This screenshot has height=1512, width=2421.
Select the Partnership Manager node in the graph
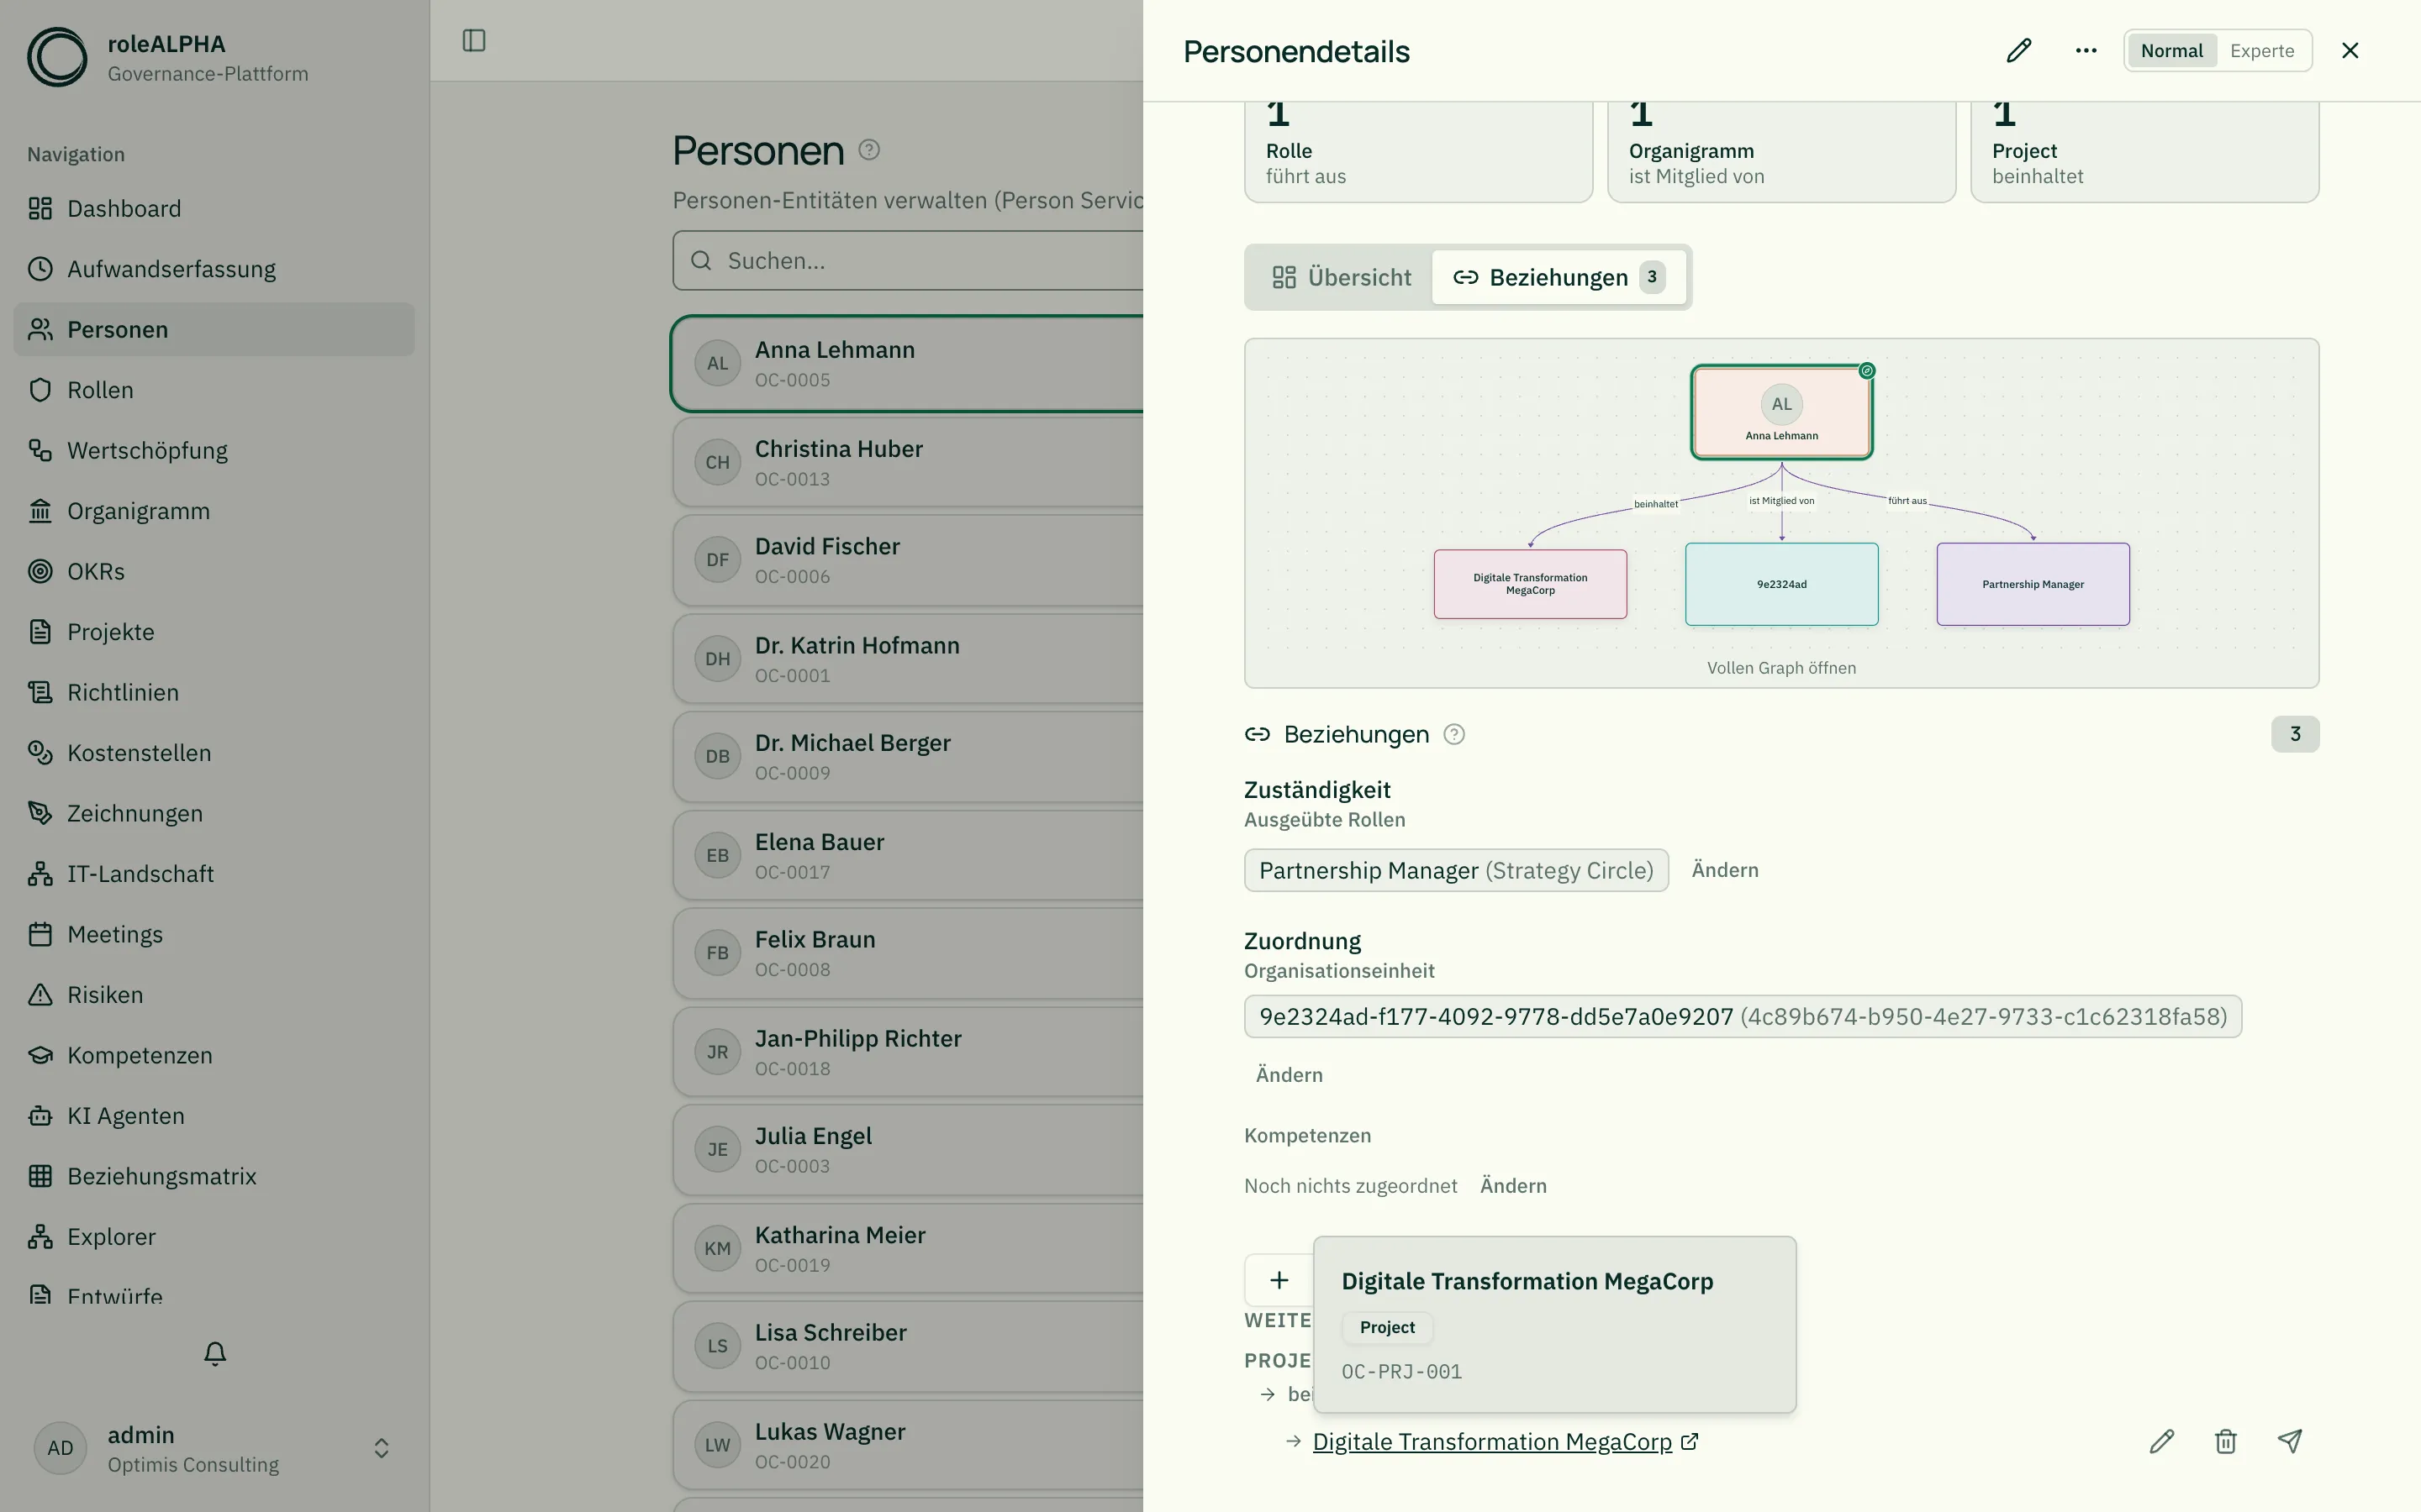2033,585
